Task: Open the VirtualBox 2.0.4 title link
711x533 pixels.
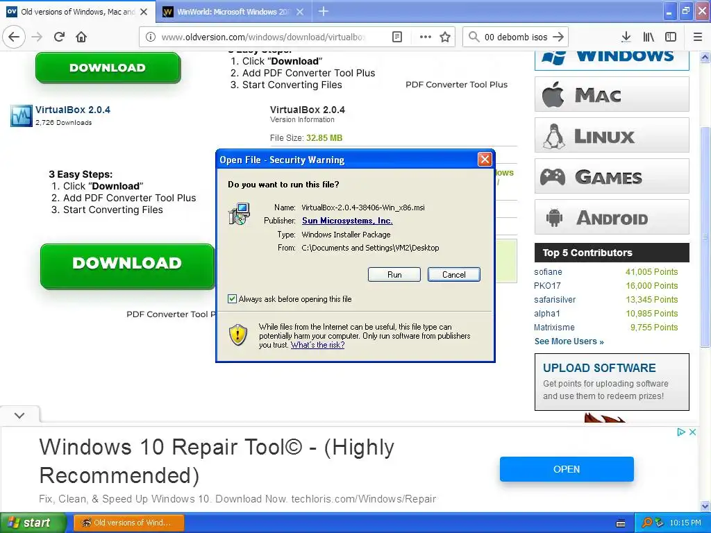Action: pyautogui.click(x=72, y=110)
